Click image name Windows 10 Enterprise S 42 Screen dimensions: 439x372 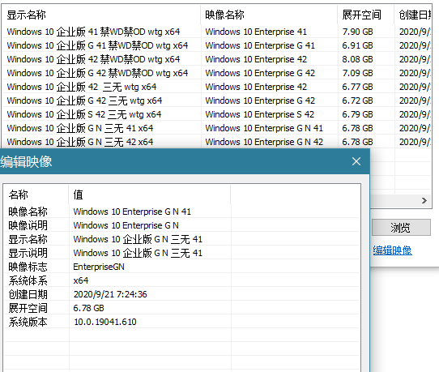pyautogui.click(x=259, y=114)
